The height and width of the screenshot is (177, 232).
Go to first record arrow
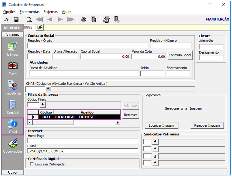40,19
